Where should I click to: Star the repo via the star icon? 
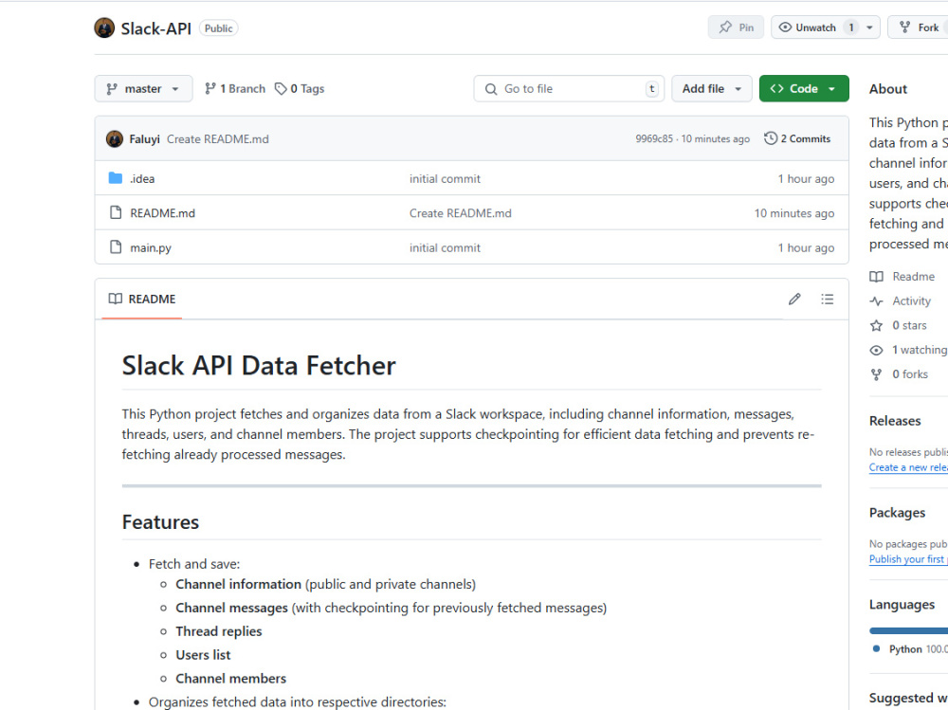point(876,325)
